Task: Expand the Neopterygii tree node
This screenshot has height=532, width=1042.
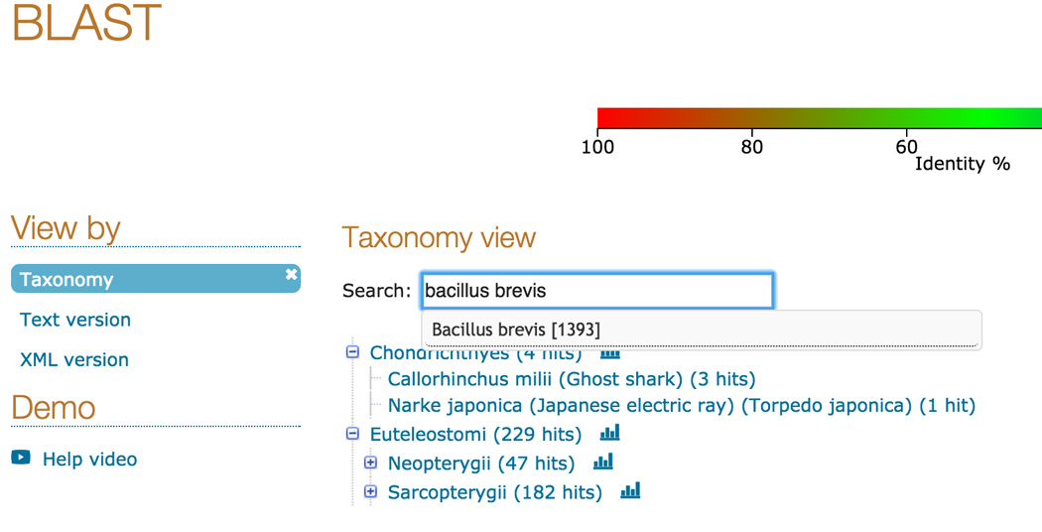Action: click(371, 463)
